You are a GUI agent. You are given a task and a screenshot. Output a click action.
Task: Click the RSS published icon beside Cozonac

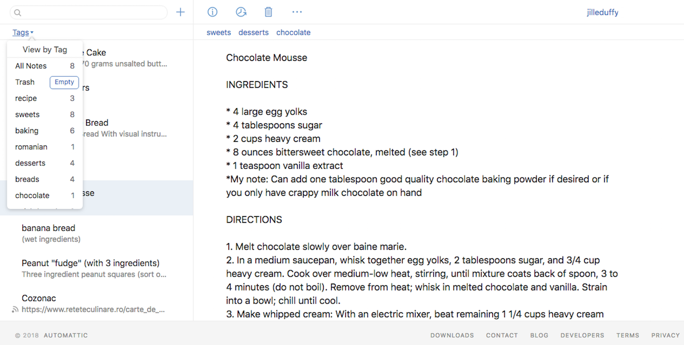(x=15, y=310)
